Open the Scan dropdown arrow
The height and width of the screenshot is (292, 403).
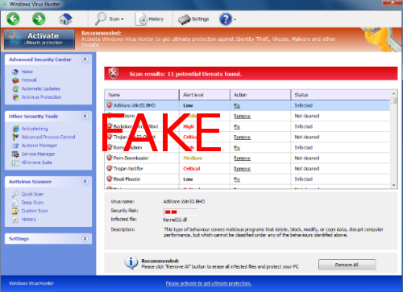[x=123, y=19]
